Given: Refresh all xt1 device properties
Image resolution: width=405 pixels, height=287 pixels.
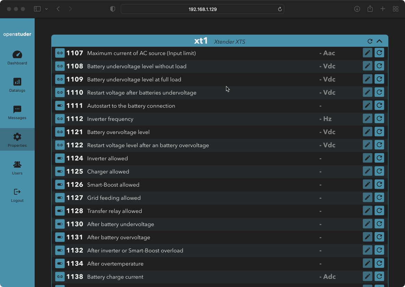Looking at the screenshot, I should (370, 41).
